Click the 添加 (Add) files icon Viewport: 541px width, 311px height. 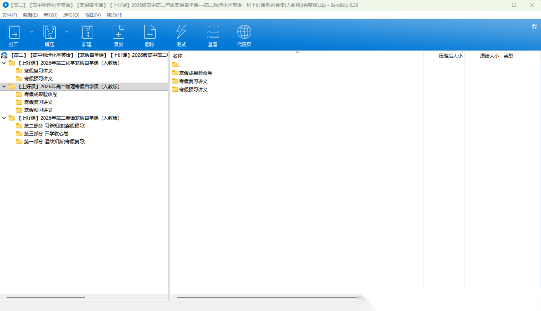point(118,33)
